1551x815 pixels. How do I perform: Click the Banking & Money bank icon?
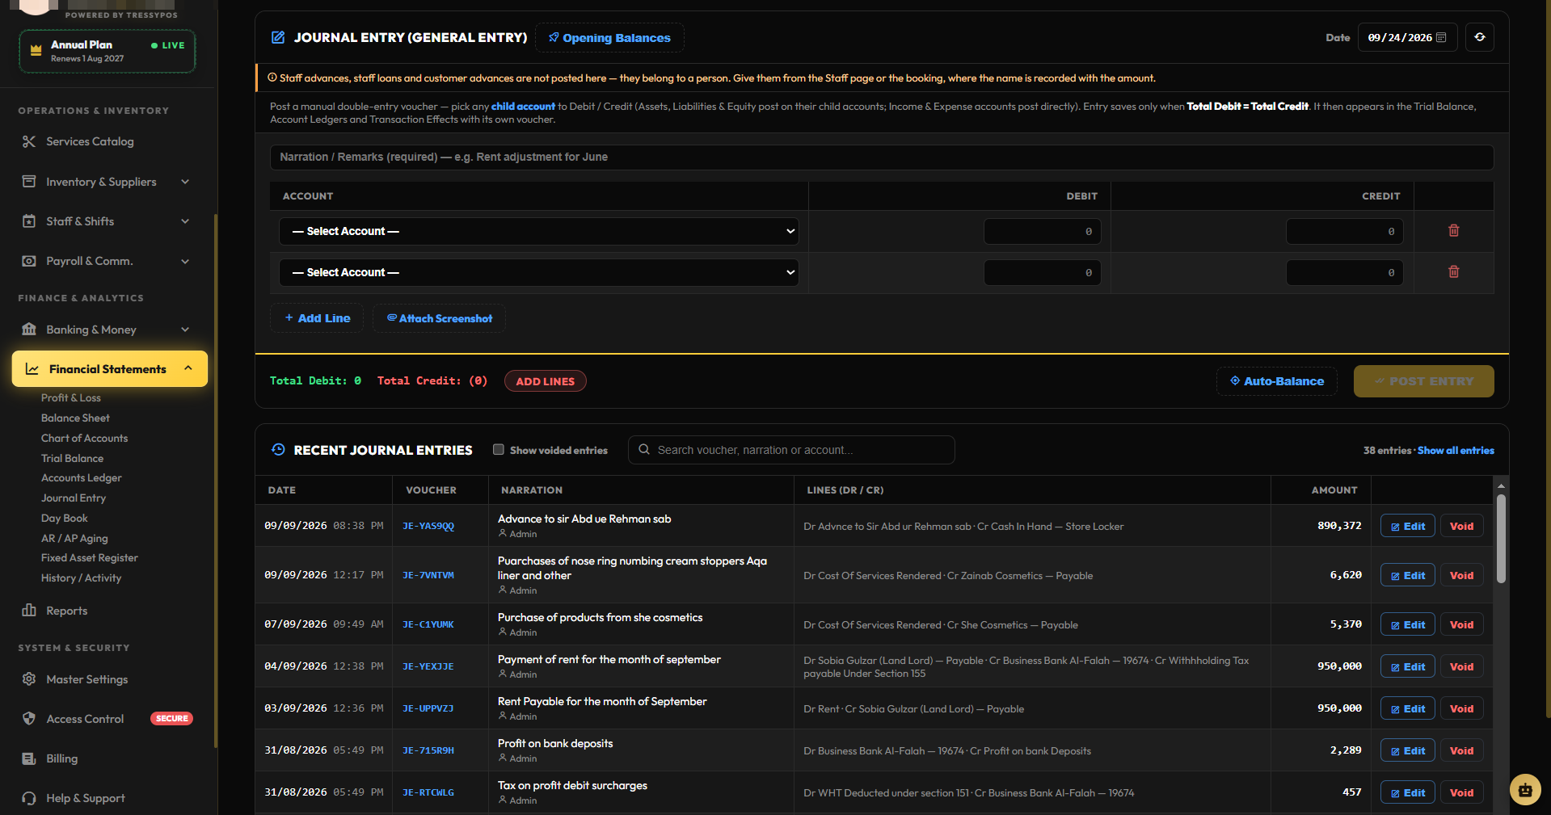[29, 330]
